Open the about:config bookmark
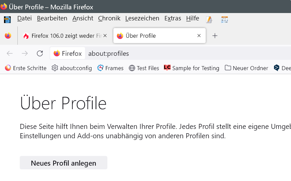The image size is (291, 181). pos(72,68)
